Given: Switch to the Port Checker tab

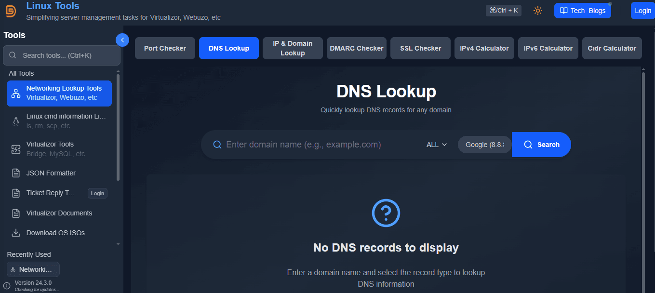Looking at the screenshot, I should click(165, 48).
